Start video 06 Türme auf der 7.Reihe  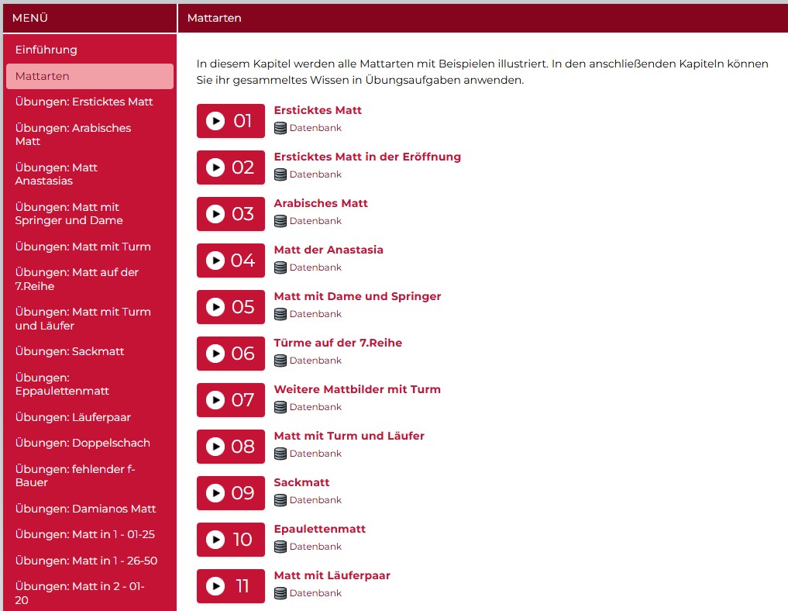(230, 354)
